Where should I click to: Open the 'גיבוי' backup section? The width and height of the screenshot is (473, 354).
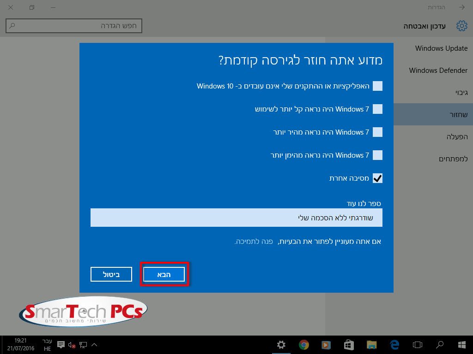461,93
